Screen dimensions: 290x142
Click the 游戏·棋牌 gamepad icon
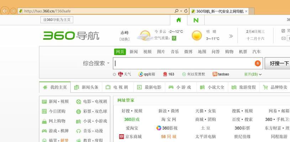(x=44, y=131)
